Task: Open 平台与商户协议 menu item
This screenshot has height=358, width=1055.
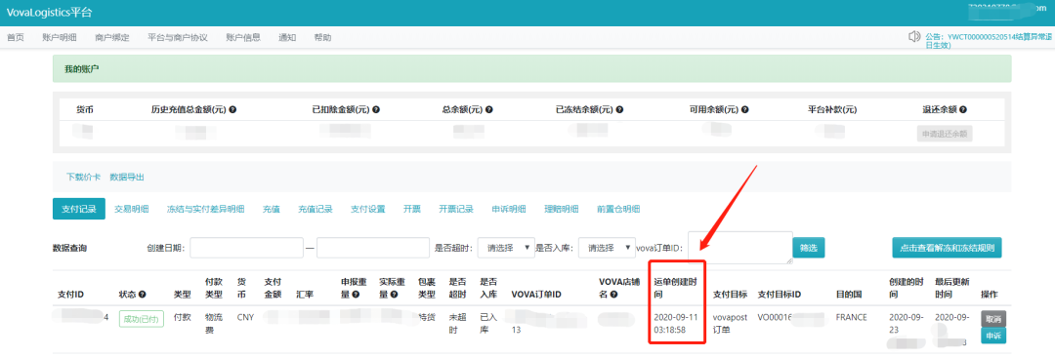Action: 178,38
